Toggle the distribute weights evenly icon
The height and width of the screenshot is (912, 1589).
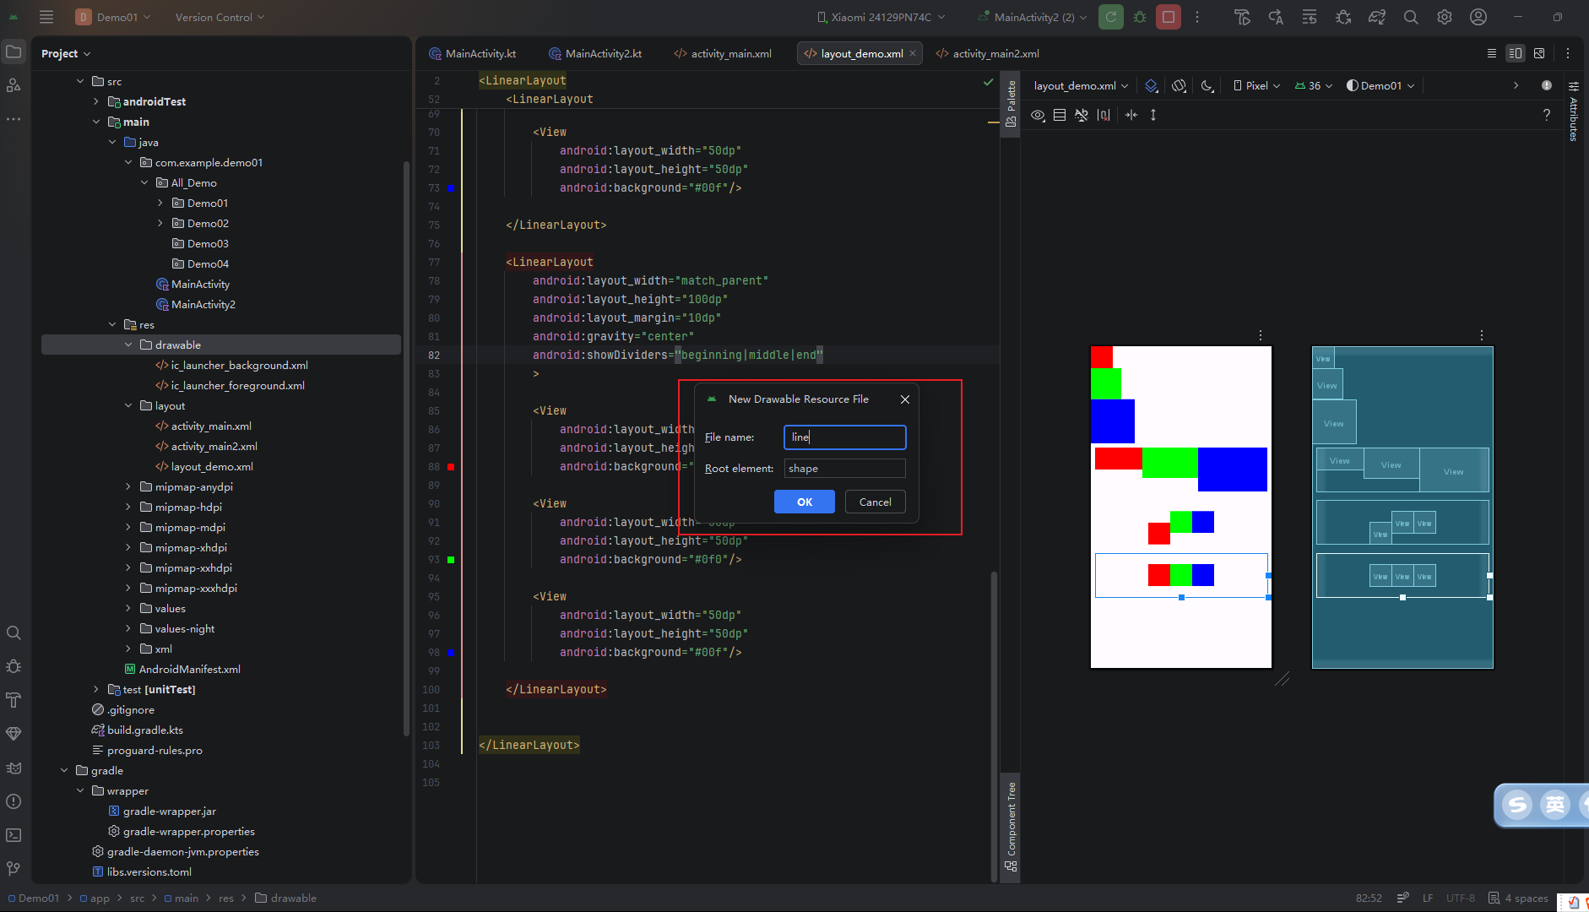pos(1104,115)
